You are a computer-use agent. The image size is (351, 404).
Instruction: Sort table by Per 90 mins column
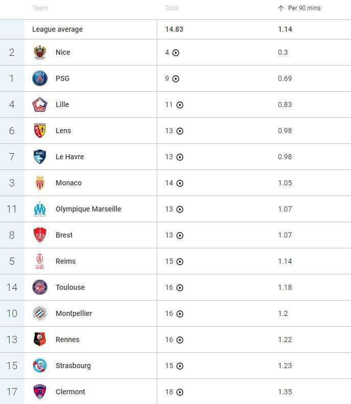(x=304, y=8)
